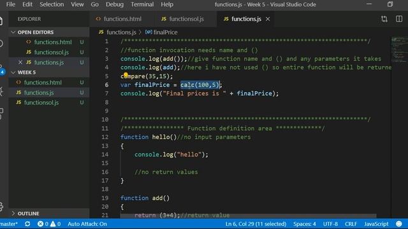
Task: Switch to functionsol.js tab
Action: (x=186, y=19)
